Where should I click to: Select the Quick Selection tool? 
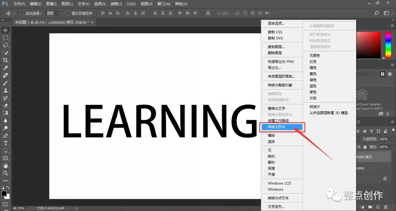point(5,53)
